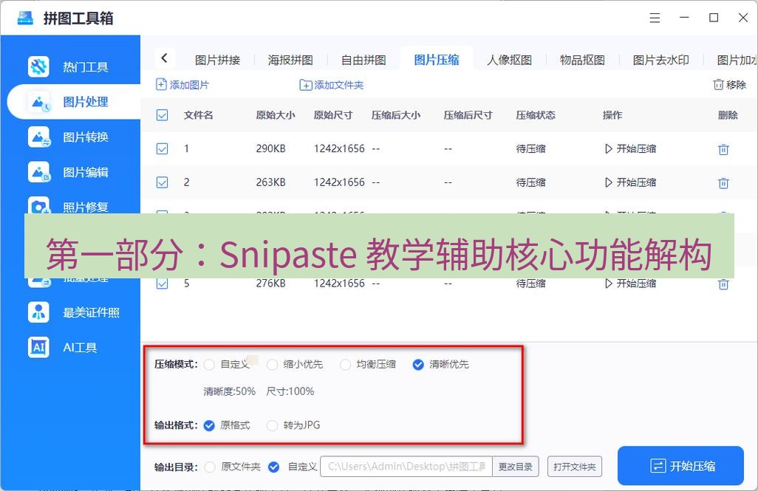
Task: Delete row 2 with the trash icon
Action: click(723, 183)
